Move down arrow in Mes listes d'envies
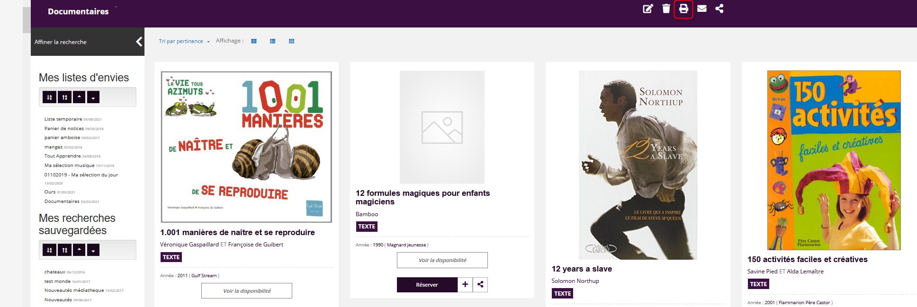The height and width of the screenshot is (307, 917). click(x=93, y=97)
